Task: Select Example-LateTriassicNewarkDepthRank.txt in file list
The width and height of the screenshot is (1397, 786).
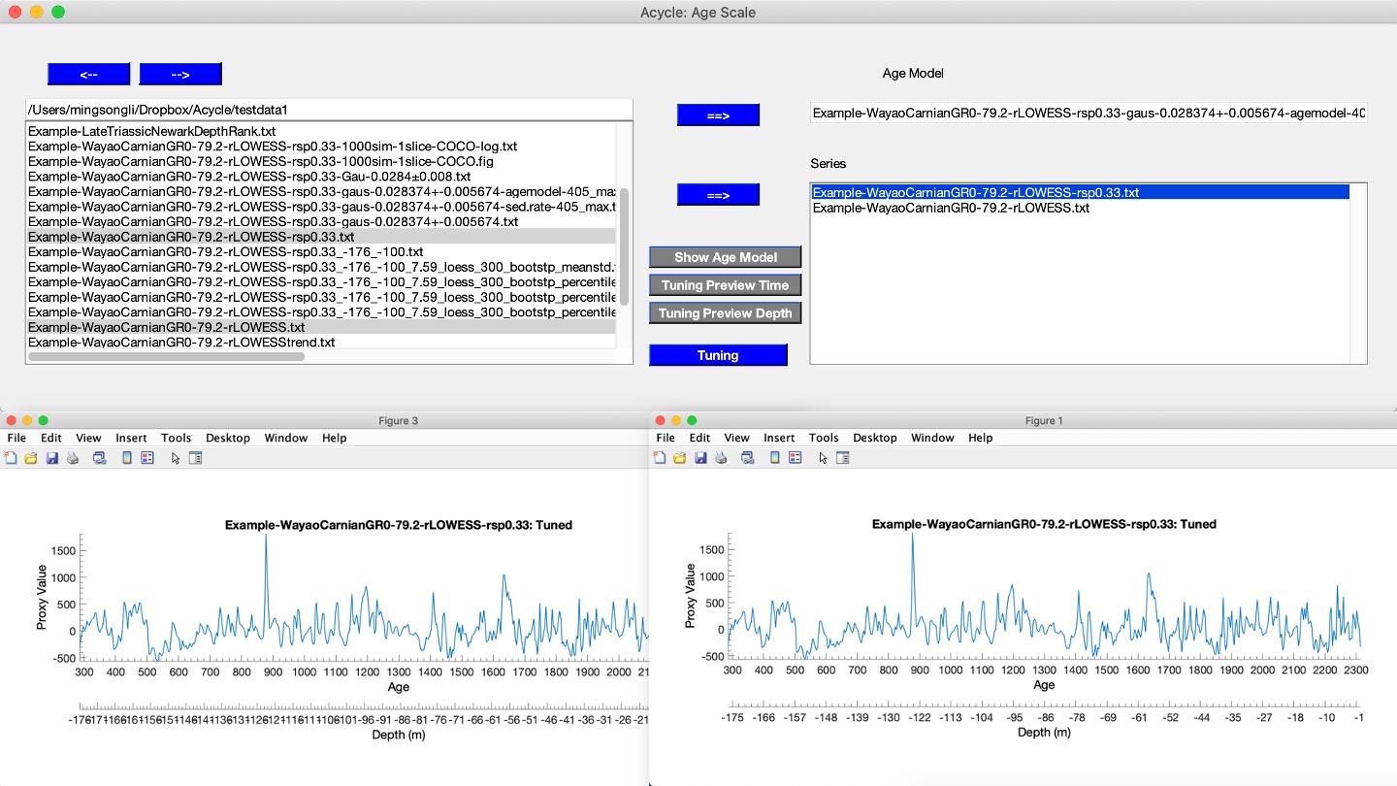Action: point(152,131)
